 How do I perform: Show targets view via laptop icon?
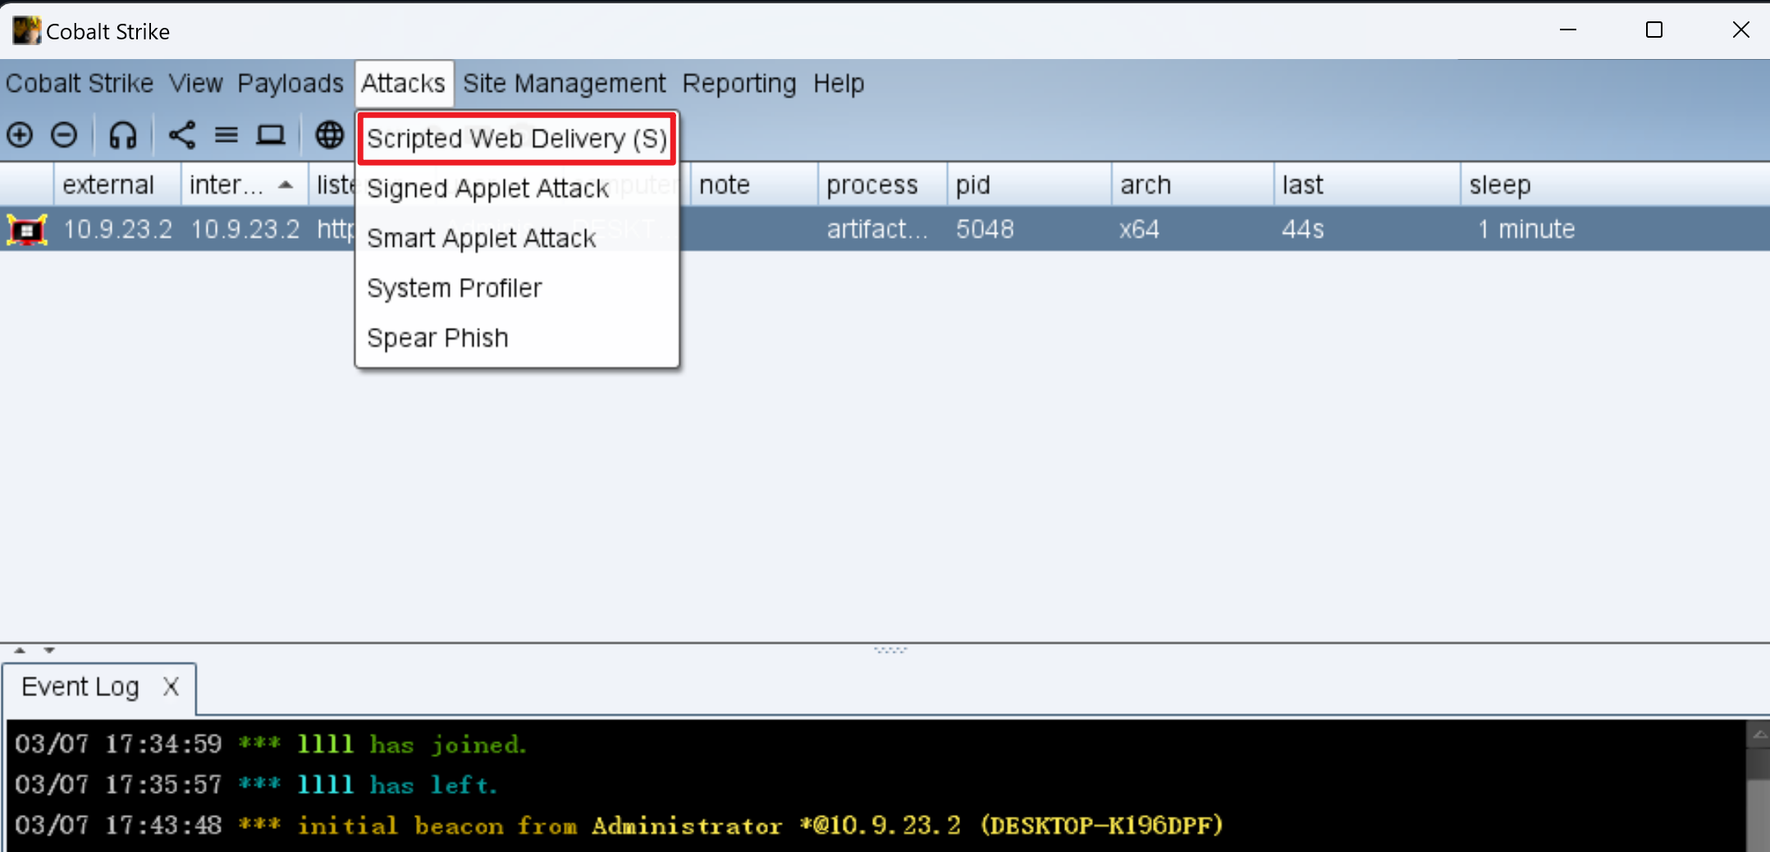[x=271, y=134]
